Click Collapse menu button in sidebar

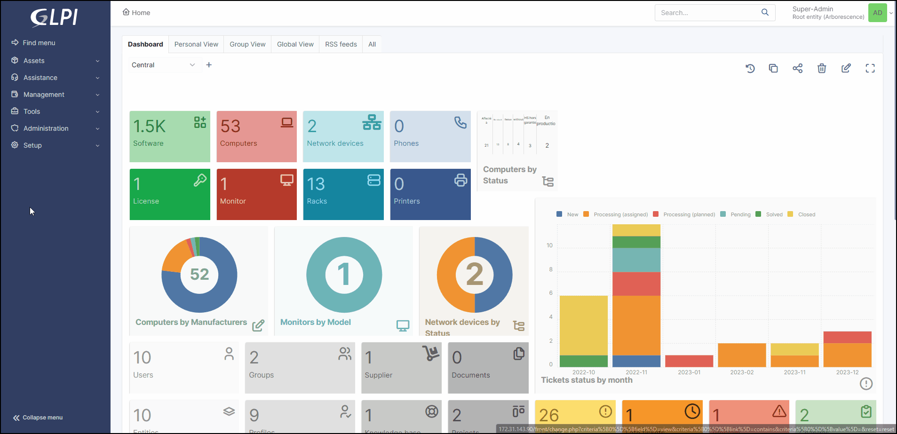point(38,418)
